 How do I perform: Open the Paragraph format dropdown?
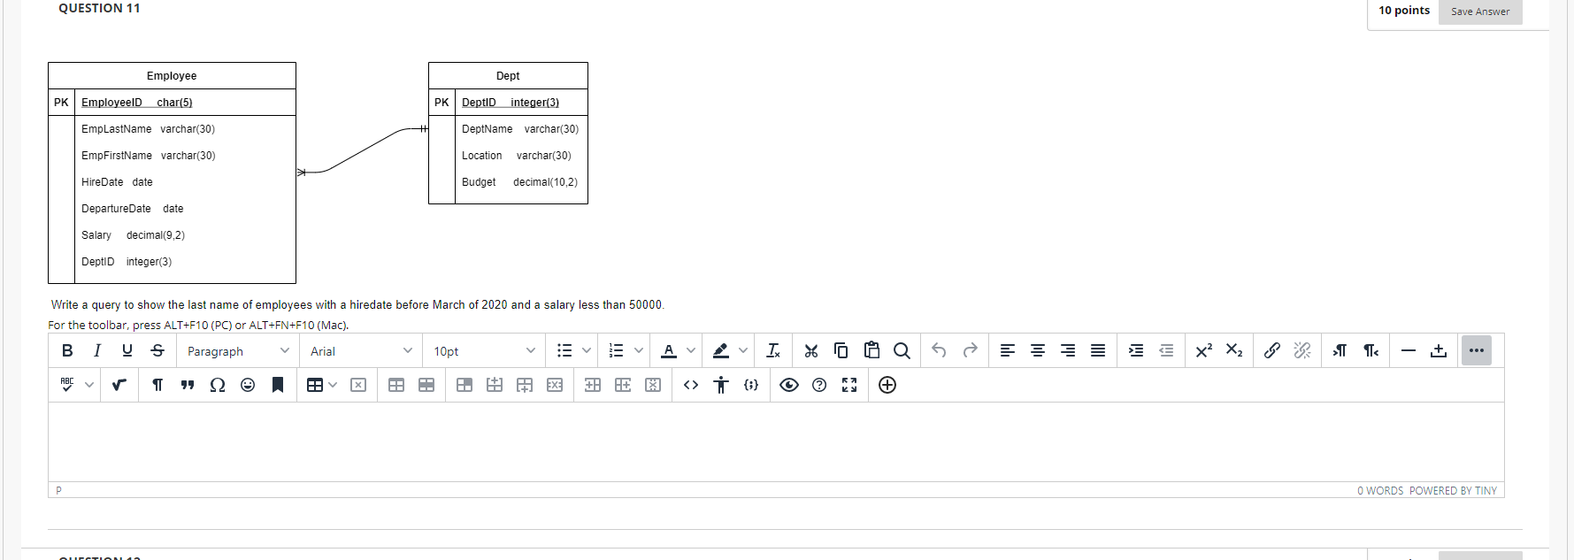237,351
